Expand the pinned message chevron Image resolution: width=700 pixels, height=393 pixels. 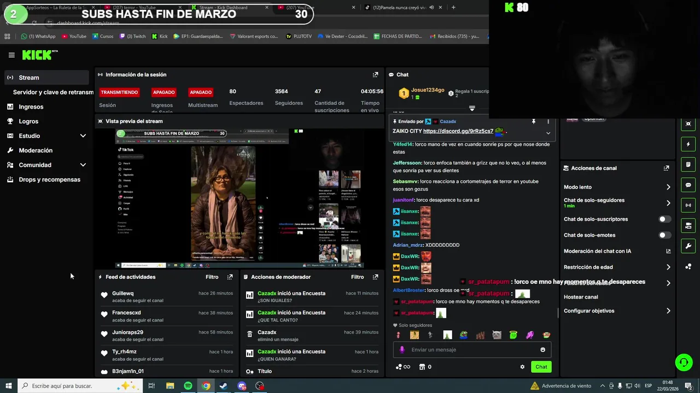tap(548, 133)
